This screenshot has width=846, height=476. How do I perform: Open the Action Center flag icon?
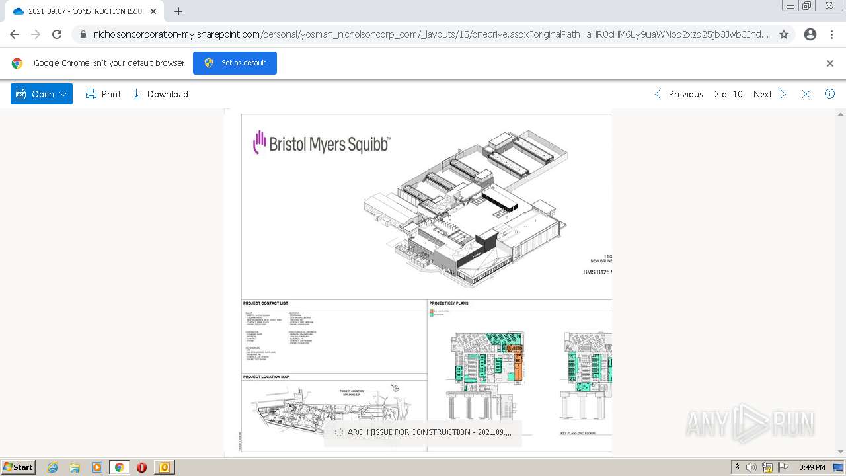tap(783, 467)
